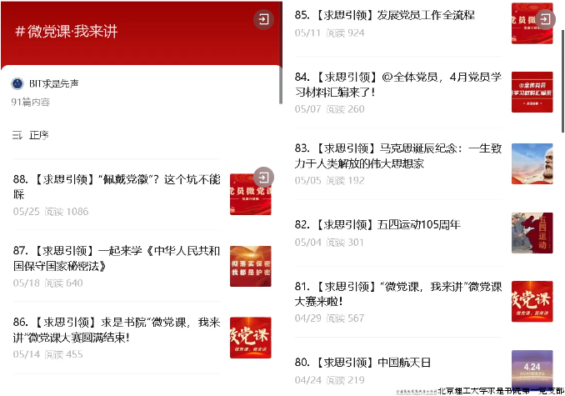565x396 pixels.
Task: Click the Marx portrait thumbnail of article 83
Action: point(532,163)
